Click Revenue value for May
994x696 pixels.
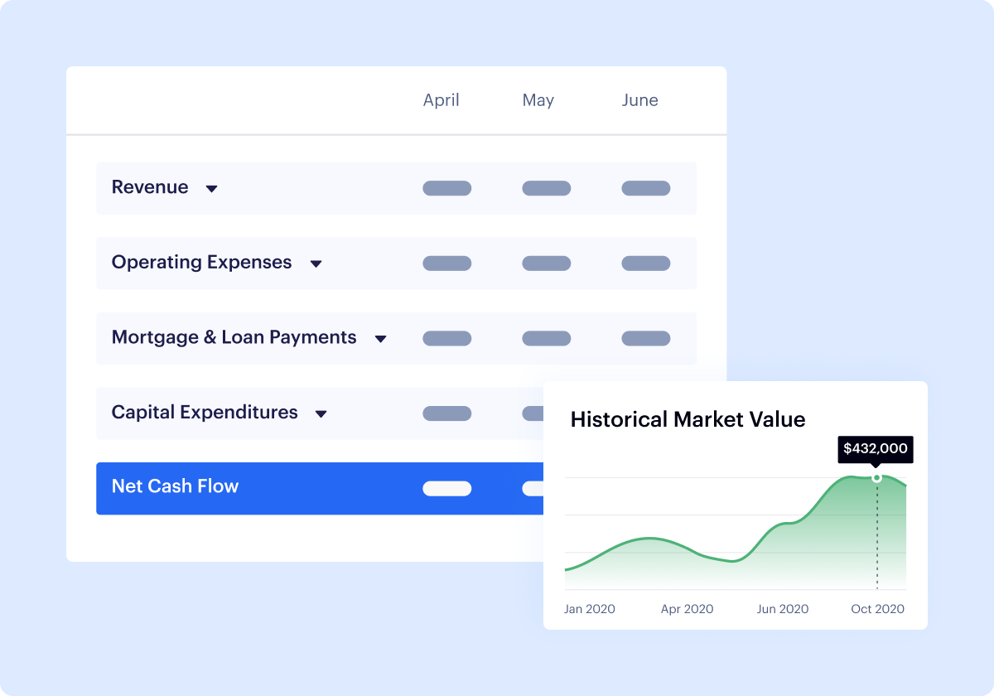pyautogui.click(x=547, y=188)
